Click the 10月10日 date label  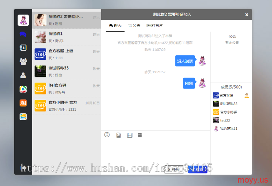(92, 103)
